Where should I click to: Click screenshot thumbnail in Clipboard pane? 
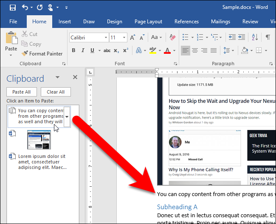coord(39,140)
